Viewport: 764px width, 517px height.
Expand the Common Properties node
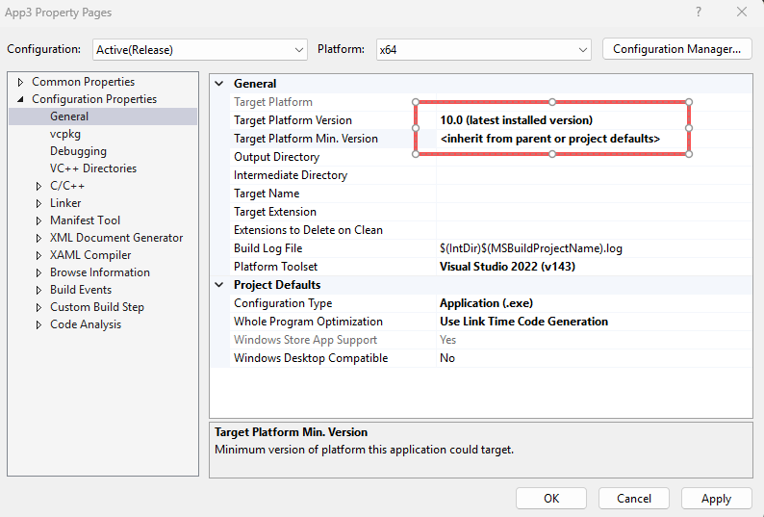[21, 82]
